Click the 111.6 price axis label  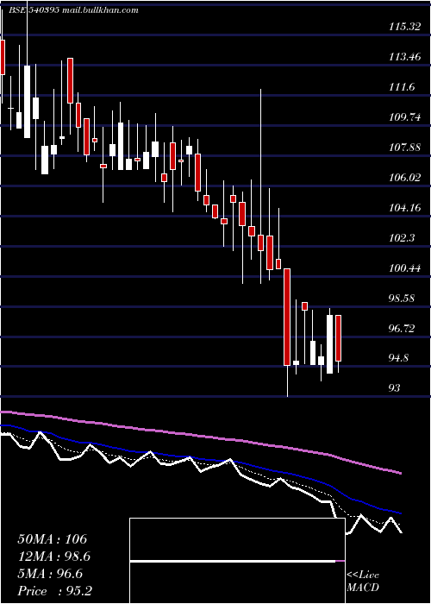402,87
